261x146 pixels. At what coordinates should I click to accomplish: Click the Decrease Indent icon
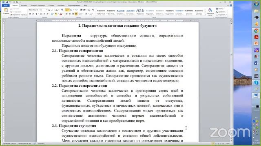point(81,10)
